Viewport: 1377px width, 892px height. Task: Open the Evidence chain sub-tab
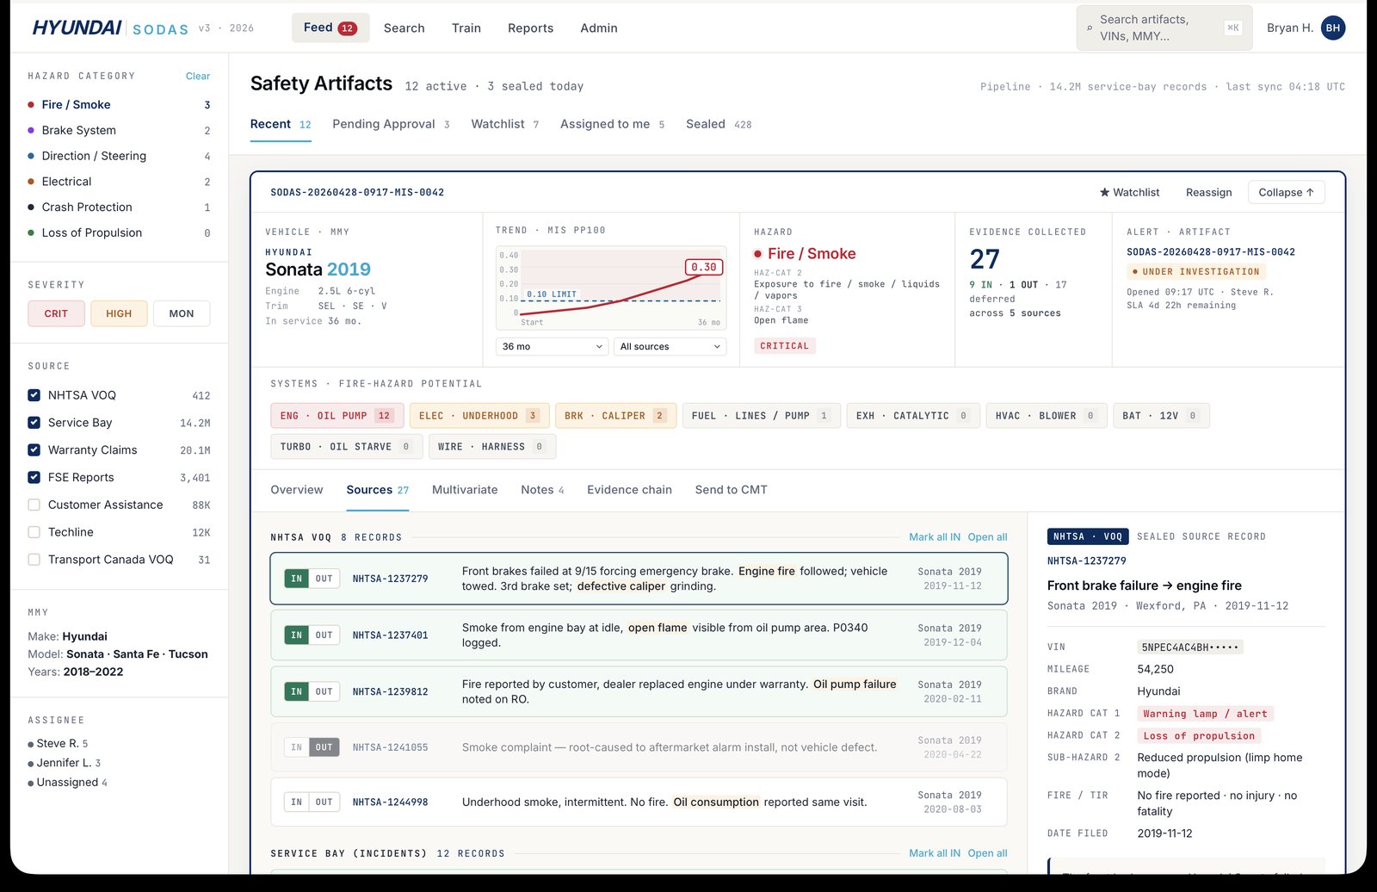pos(629,490)
